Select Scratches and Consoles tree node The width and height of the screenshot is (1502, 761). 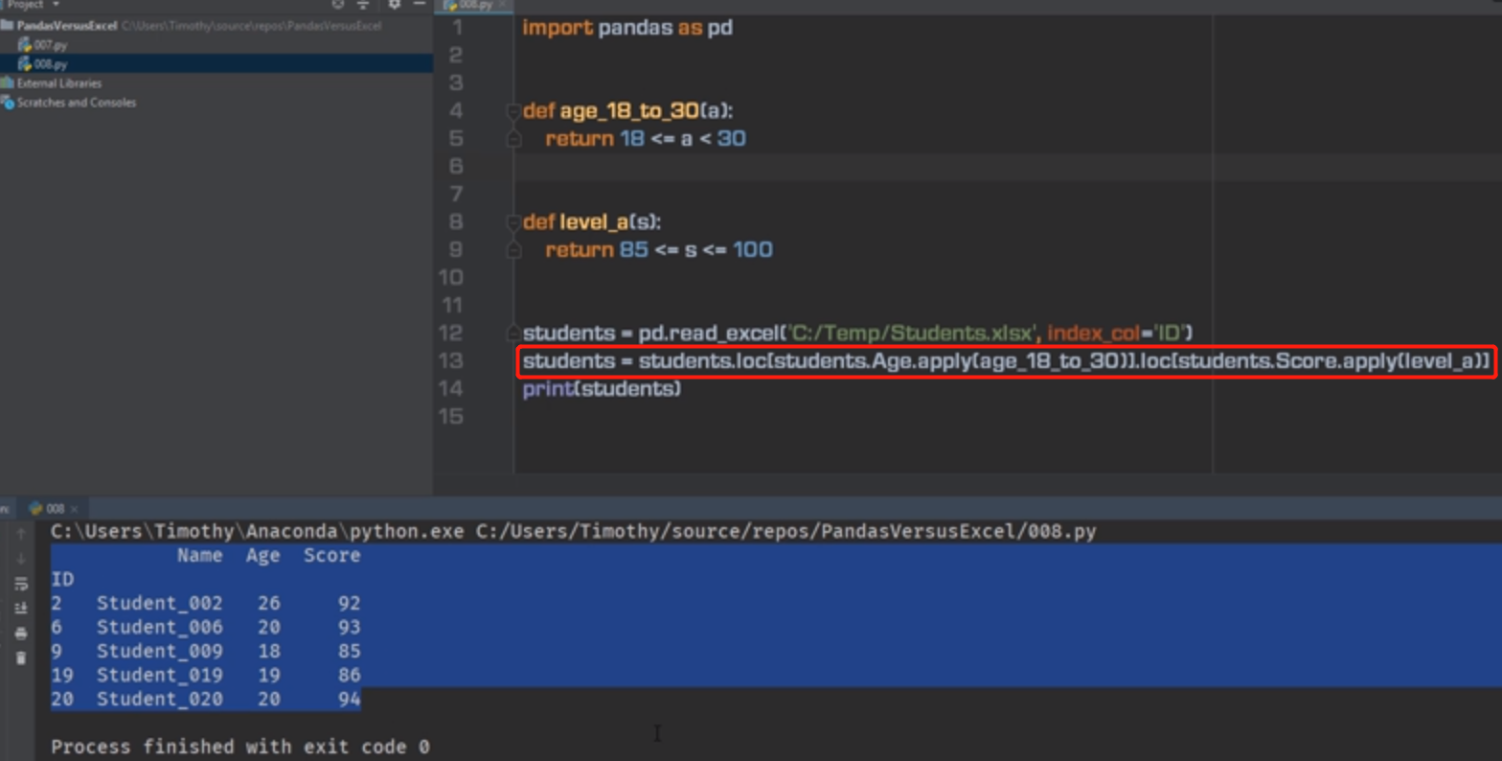(76, 103)
